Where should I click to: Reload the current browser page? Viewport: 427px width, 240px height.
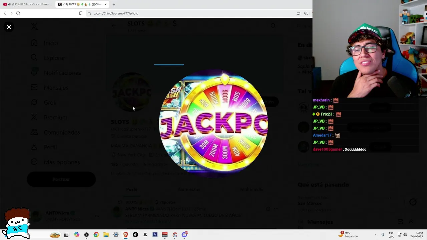click(x=18, y=13)
